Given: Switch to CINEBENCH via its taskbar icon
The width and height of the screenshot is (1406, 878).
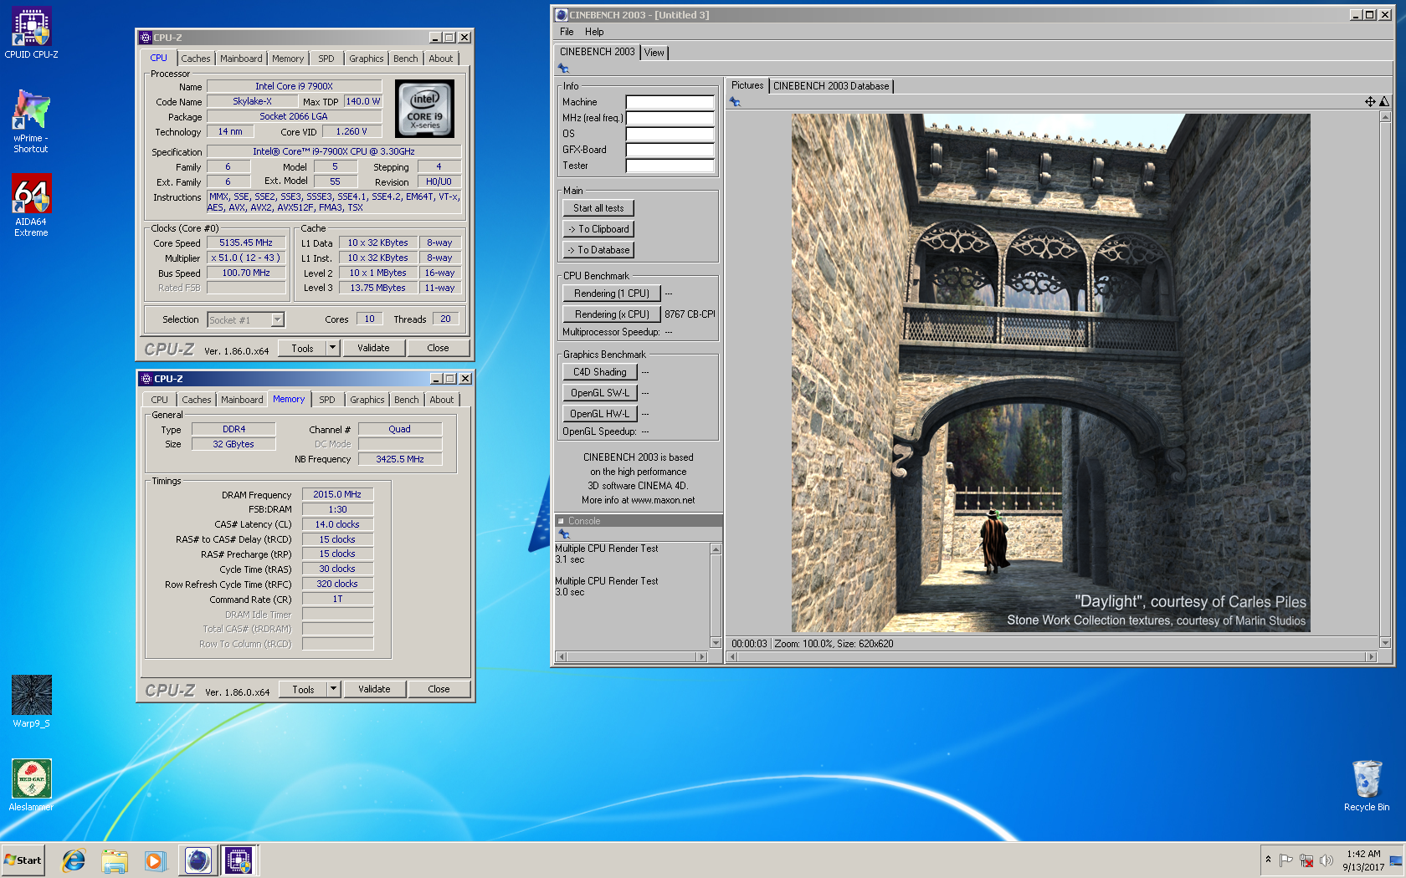Looking at the screenshot, I should [198, 860].
